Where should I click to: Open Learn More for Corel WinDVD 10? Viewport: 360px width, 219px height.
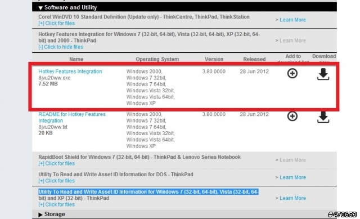click(292, 20)
